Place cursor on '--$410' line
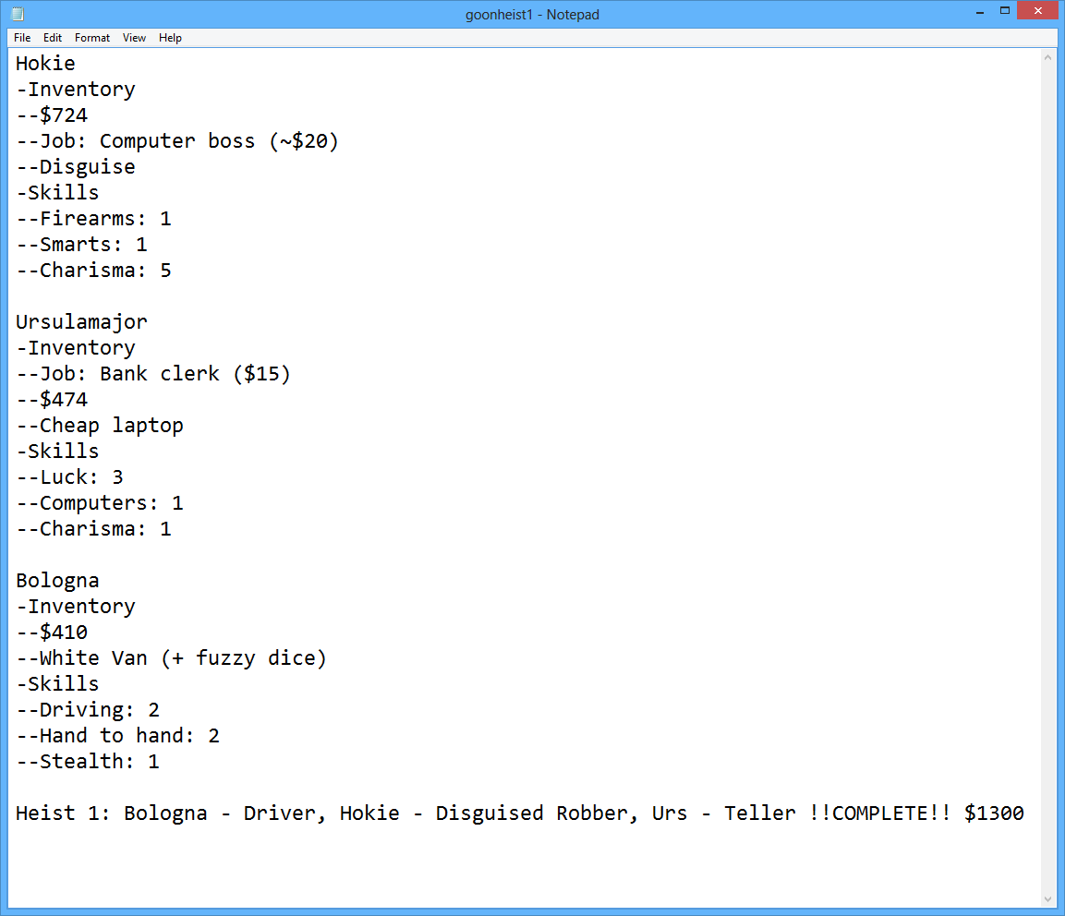Viewport: 1065px width, 916px height. 52,633
